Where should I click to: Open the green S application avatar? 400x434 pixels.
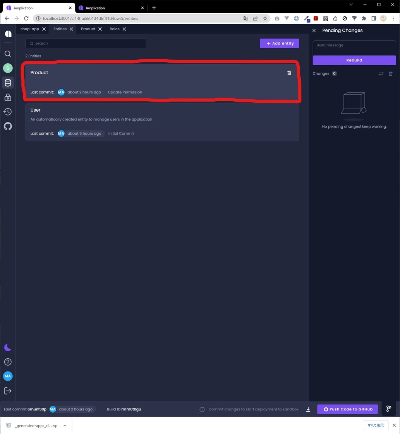coord(8,68)
